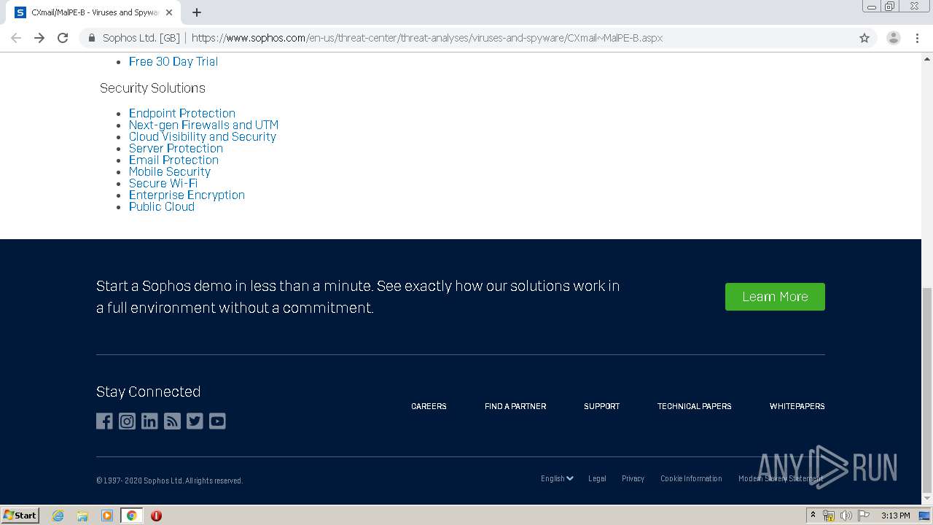The image size is (933, 525).
Task: Click the taskbar clock 3:13 PM
Action: pos(895,516)
